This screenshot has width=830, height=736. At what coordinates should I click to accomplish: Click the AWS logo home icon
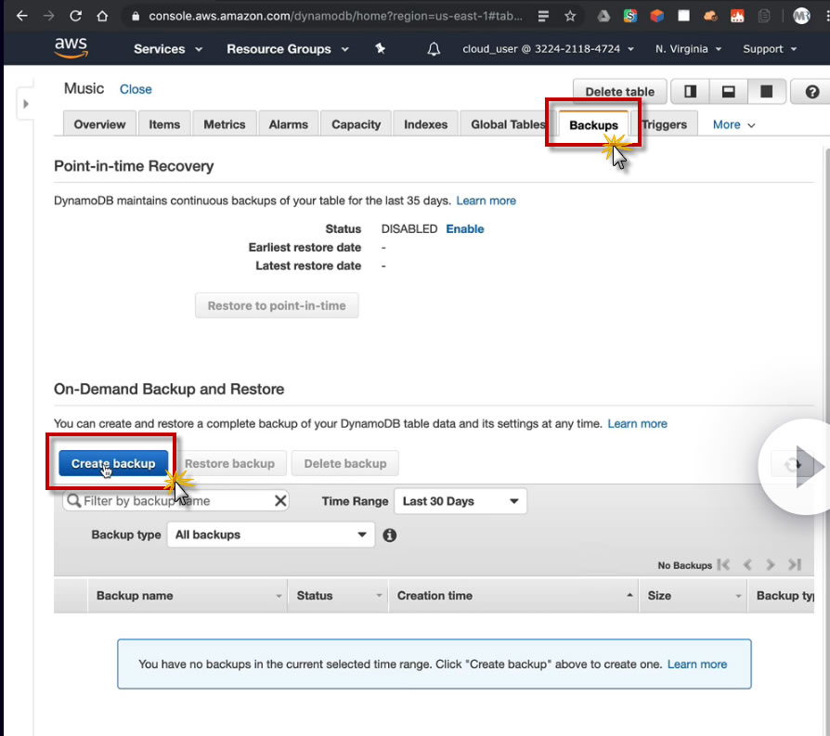pos(71,47)
